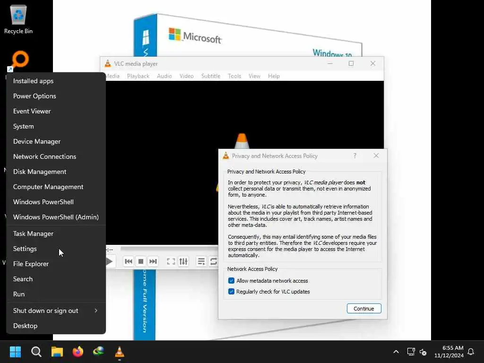The width and height of the screenshot is (484, 363).
Task: Open the Video menu in VLC
Action: (186, 76)
